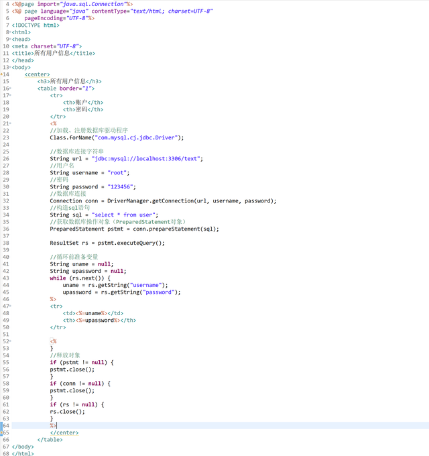This screenshot has width=429, height=456.
Task: Collapse the scriptlet fold marker at line 52
Action: pyautogui.click(x=10, y=341)
